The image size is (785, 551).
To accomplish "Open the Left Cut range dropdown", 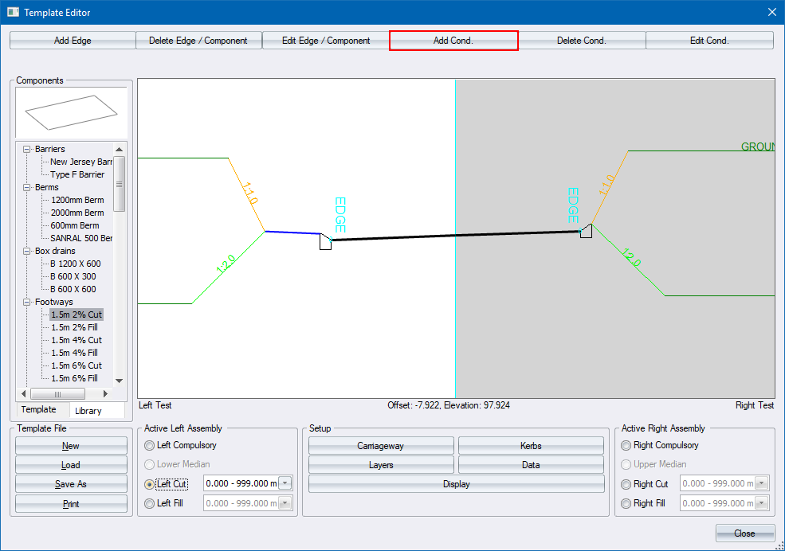I will pos(286,484).
